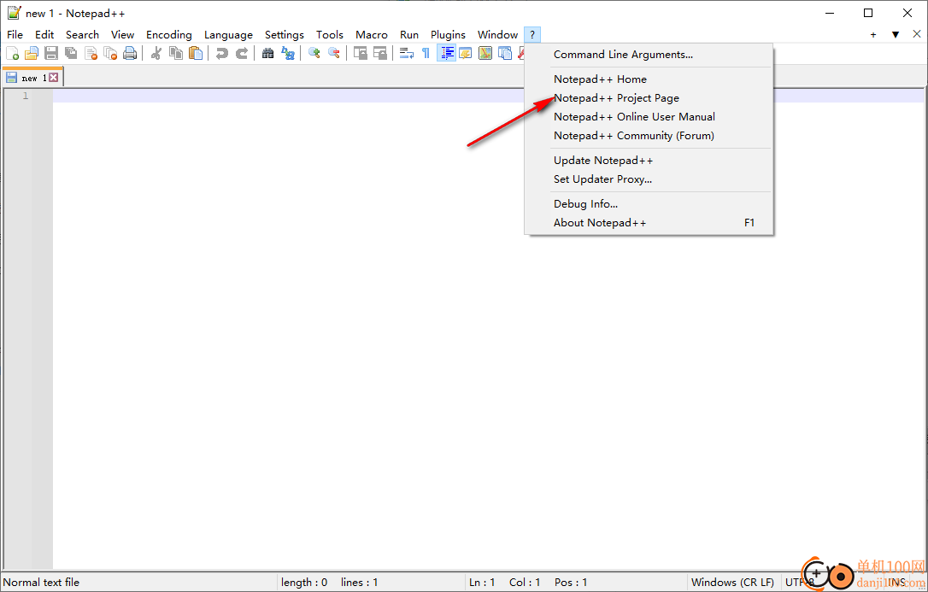
Task: Click the plus button in menu bar
Action: coord(873,35)
